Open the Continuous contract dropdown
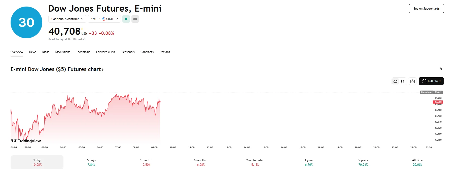The width and height of the screenshot is (456, 170). [67, 19]
